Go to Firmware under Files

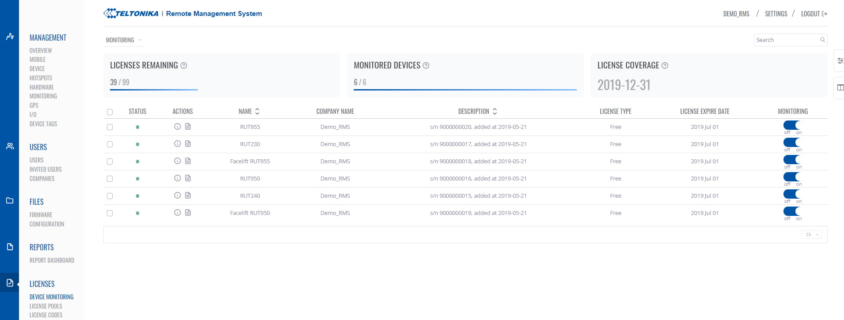coord(41,215)
